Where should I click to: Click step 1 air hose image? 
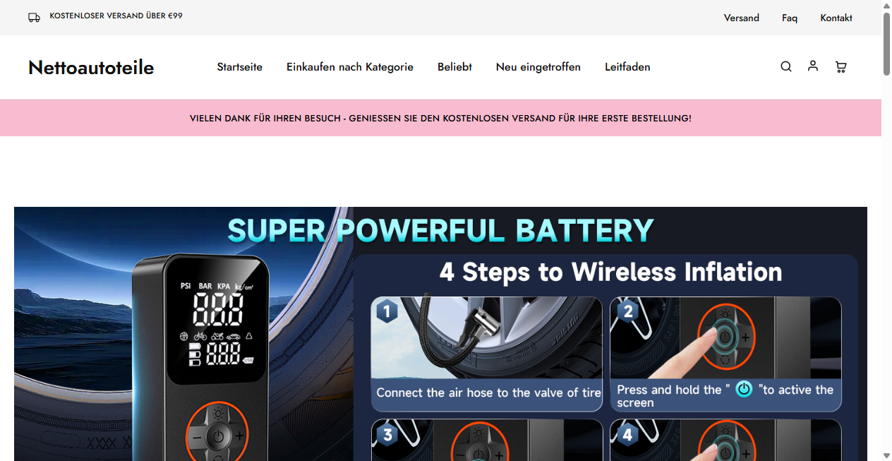click(486, 354)
